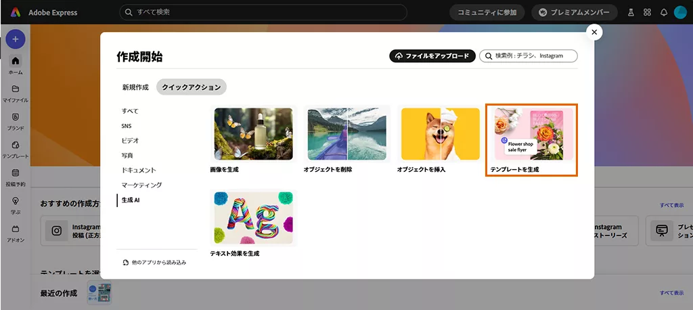The height and width of the screenshot is (310, 693).
Task: Click 他のアプリから読み込み link
Action: (x=155, y=262)
